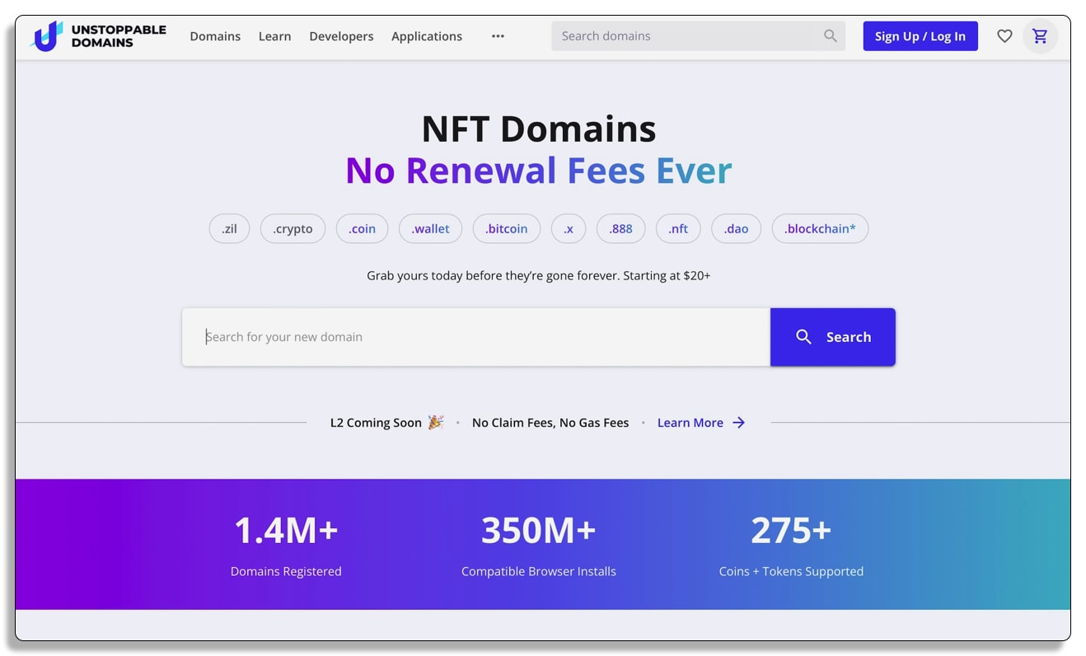Focus the Search for your new domain field

click(x=476, y=337)
